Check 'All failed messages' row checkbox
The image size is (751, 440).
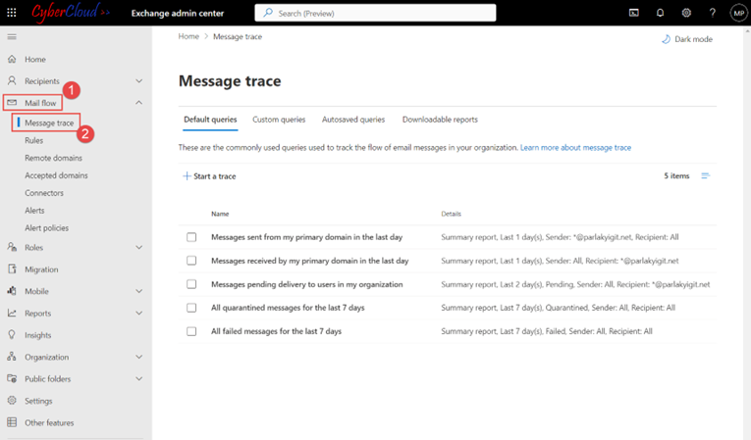pyautogui.click(x=191, y=331)
